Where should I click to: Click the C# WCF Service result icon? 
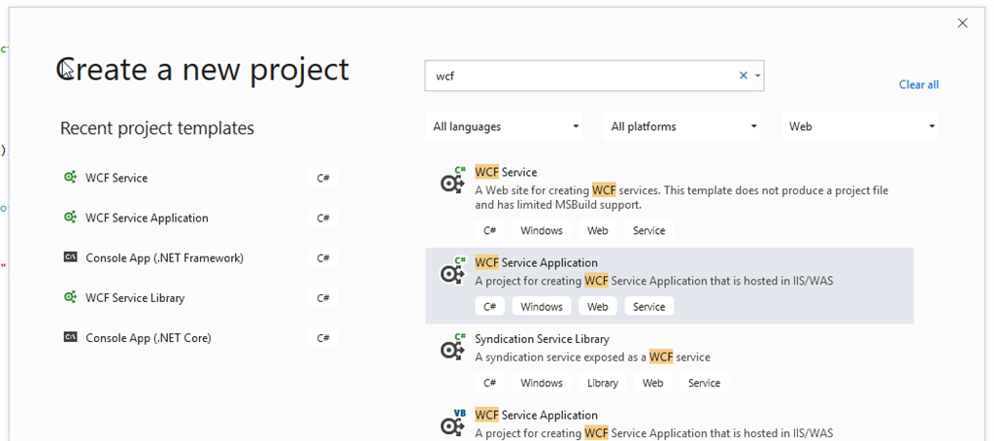(x=452, y=180)
